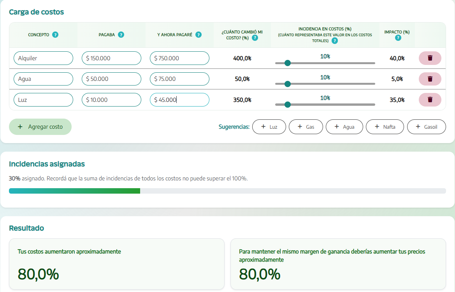Add the Agua suggestion

point(344,127)
